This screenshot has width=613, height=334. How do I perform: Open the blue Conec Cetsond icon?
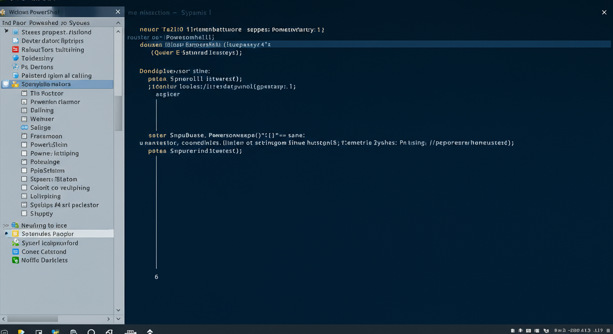pos(16,252)
